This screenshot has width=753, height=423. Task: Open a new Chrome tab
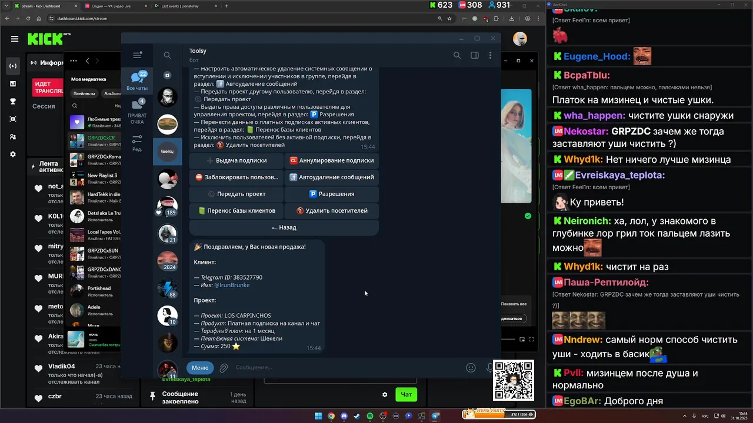click(x=226, y=6)
